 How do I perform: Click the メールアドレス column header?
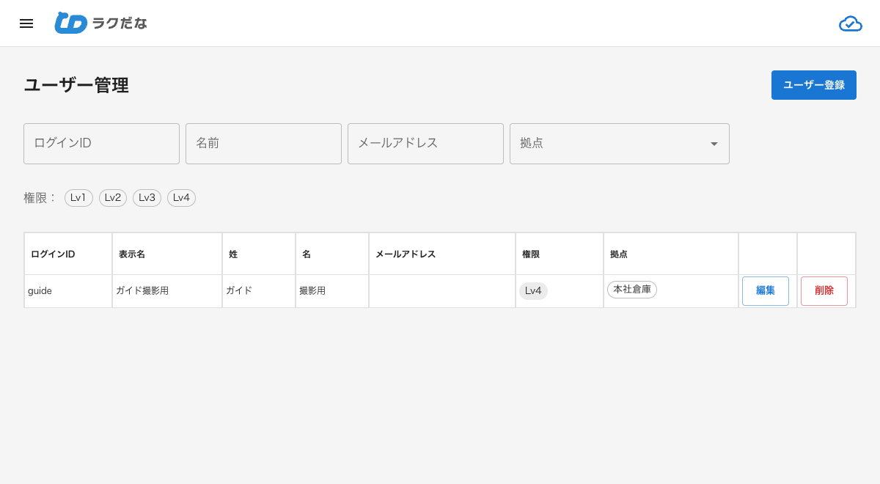pos(442,254)
